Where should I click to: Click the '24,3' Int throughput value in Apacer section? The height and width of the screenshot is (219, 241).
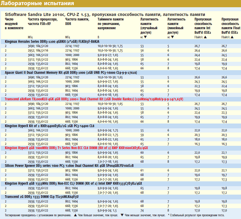click(197, 82)
